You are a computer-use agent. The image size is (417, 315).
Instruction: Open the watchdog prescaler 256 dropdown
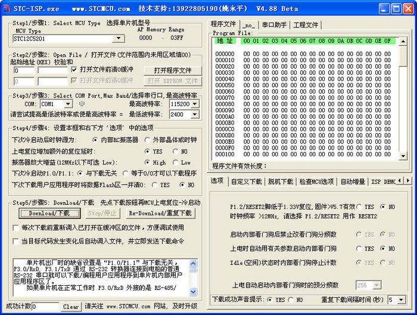[376, 285]
